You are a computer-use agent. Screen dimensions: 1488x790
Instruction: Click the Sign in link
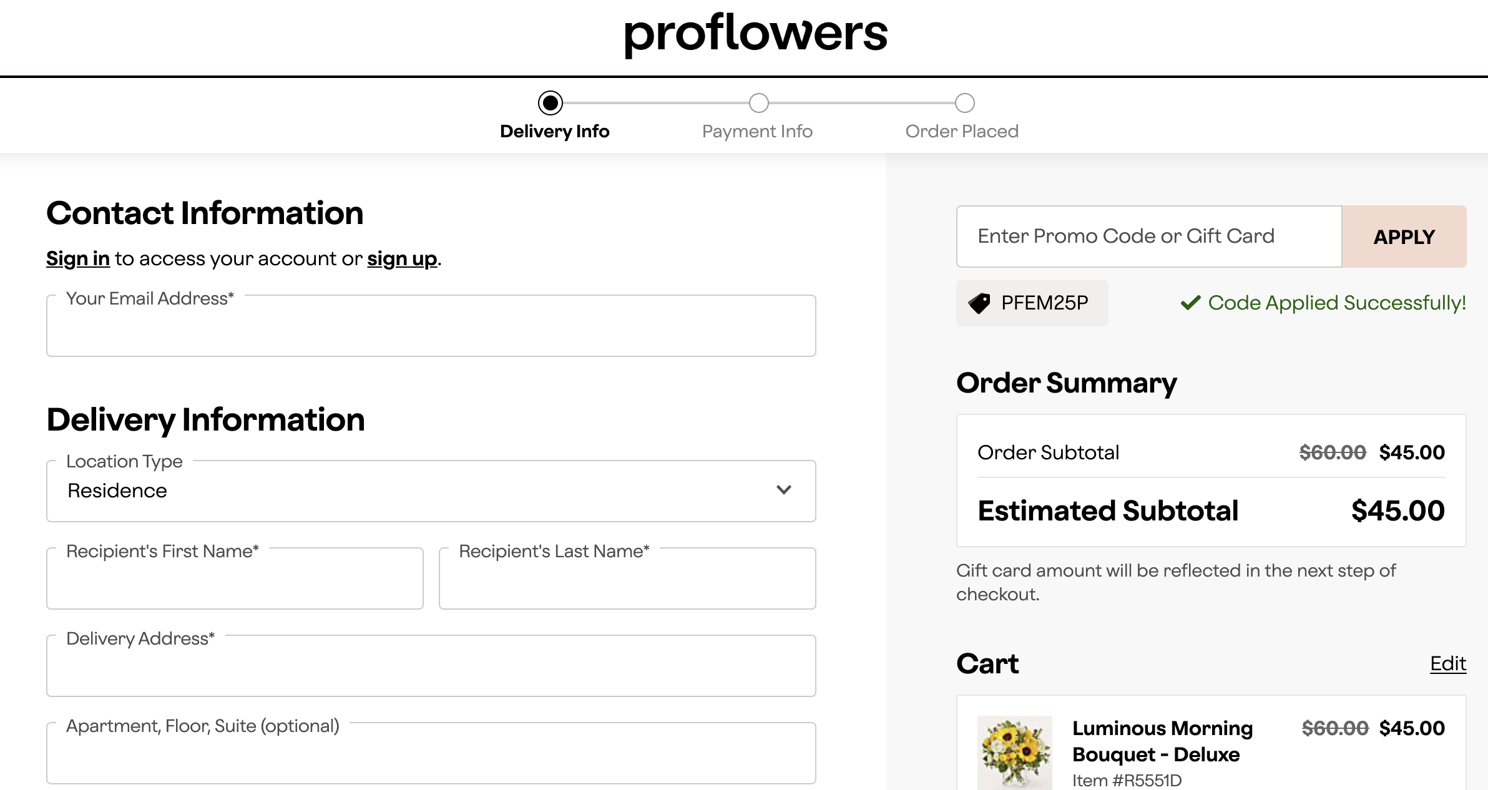(x=77, y=258)
